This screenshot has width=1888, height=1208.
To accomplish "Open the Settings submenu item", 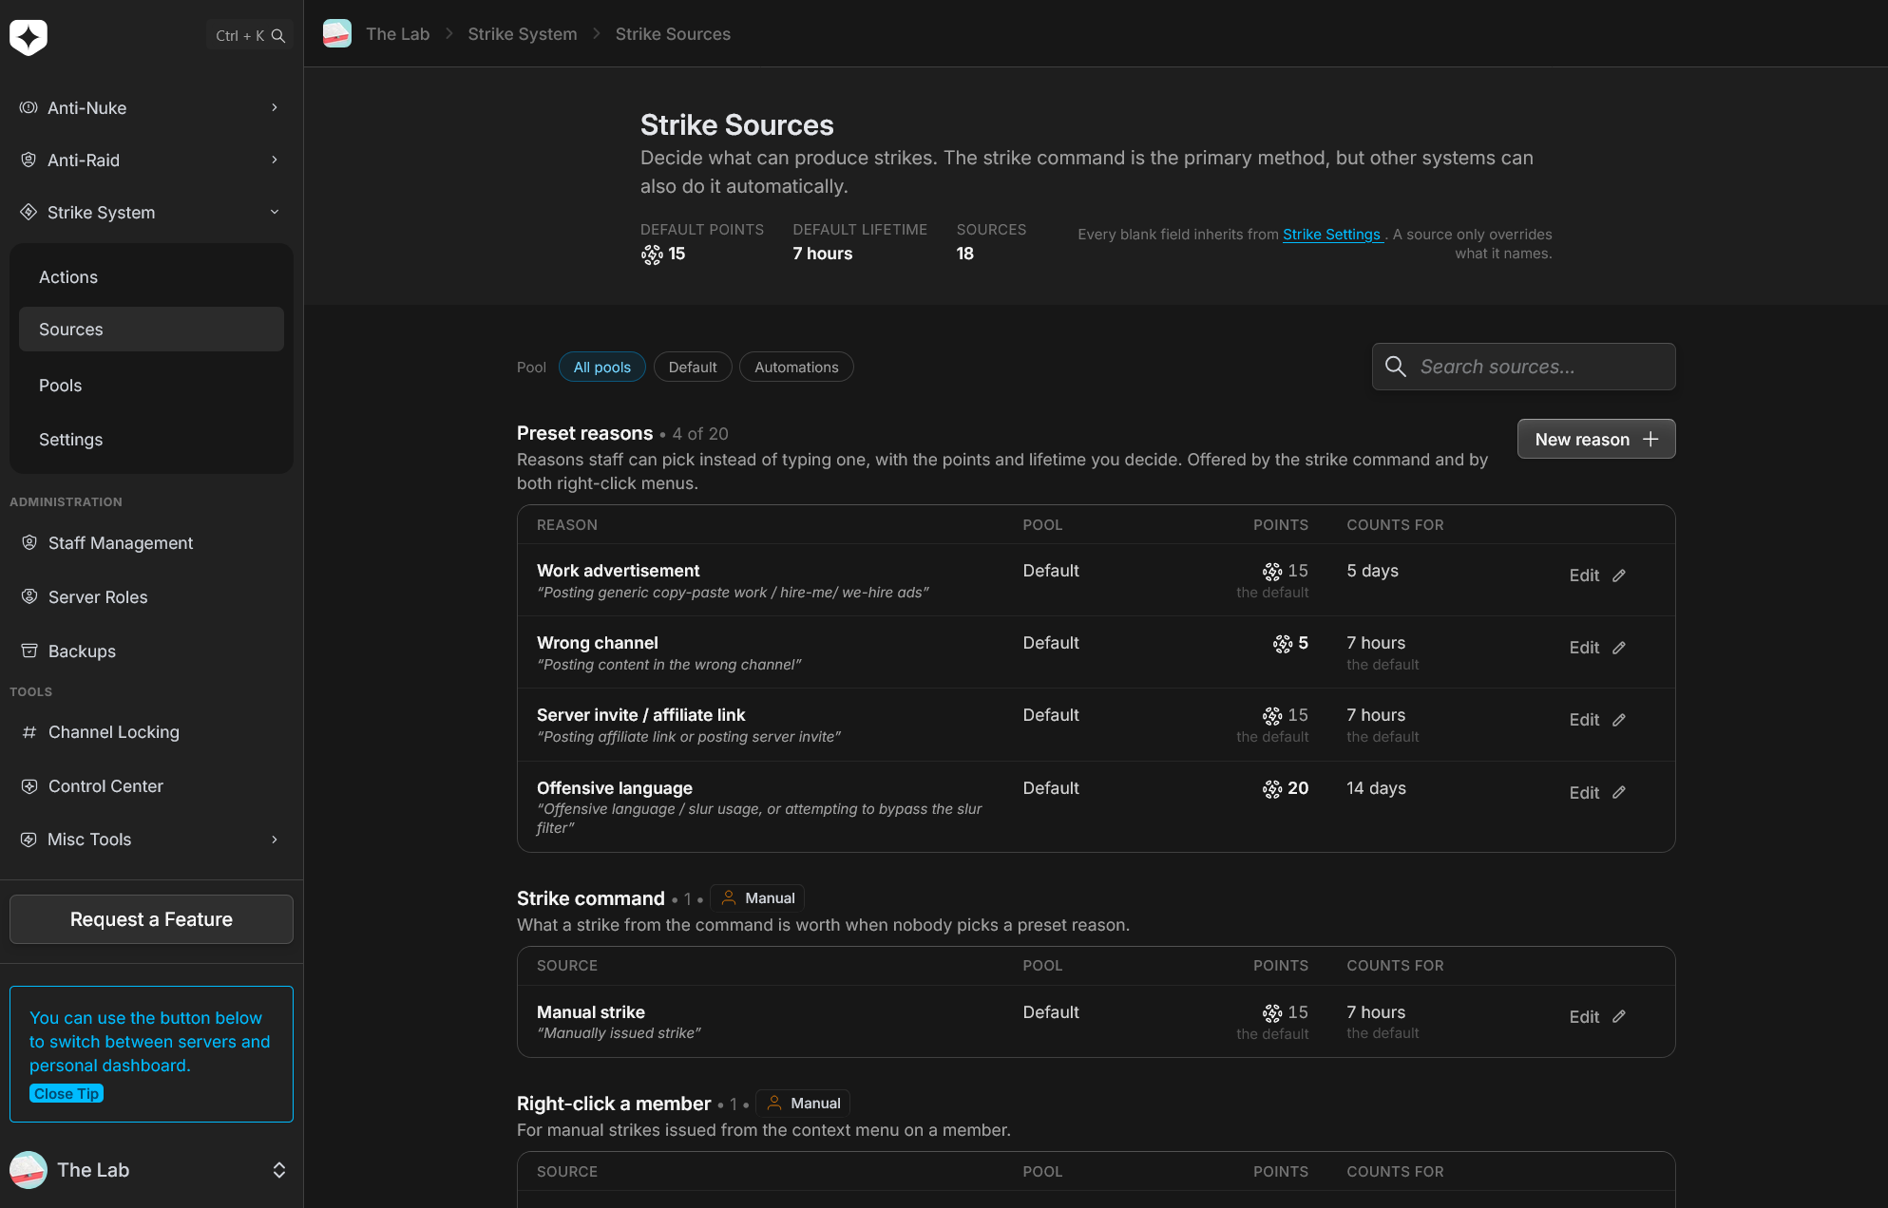I will coord(151,439).
